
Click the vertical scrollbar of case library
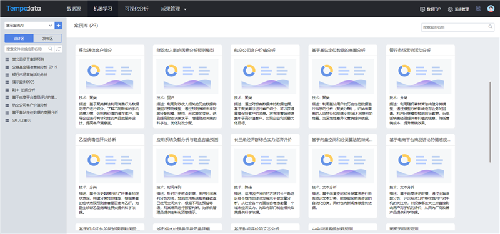[x=490, y=122]
